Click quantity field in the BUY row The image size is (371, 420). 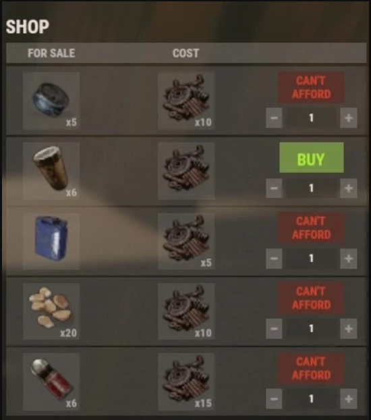[x=311, y=188]
